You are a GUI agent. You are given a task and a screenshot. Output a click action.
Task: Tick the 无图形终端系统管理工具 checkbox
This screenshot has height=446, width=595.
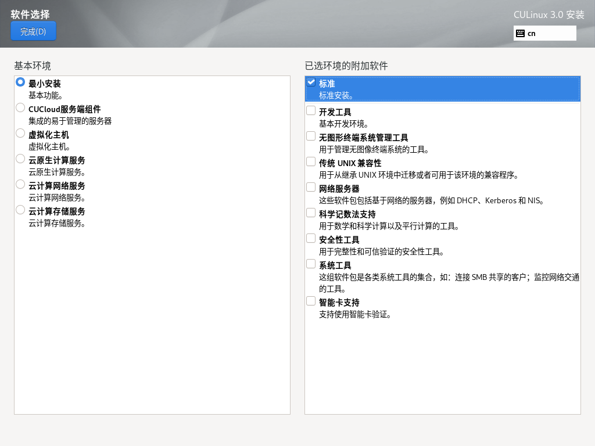coord(311,136)
